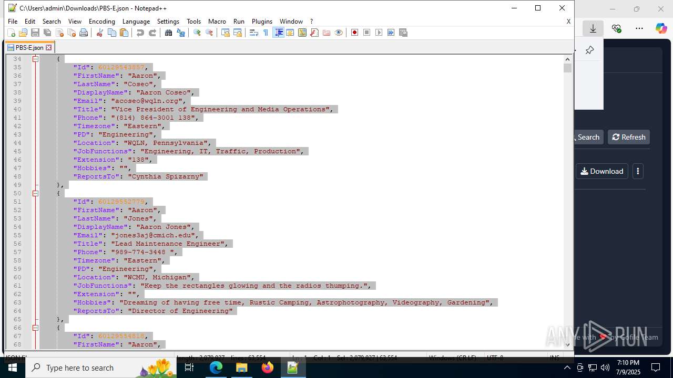Open the user defined language icon

click(290, 33)
